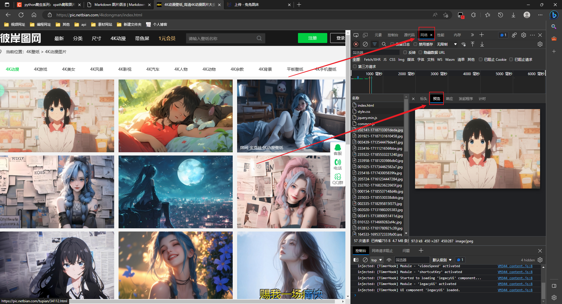Open the moon night city wallpaper thumbnail

click(x=176, y=192)
